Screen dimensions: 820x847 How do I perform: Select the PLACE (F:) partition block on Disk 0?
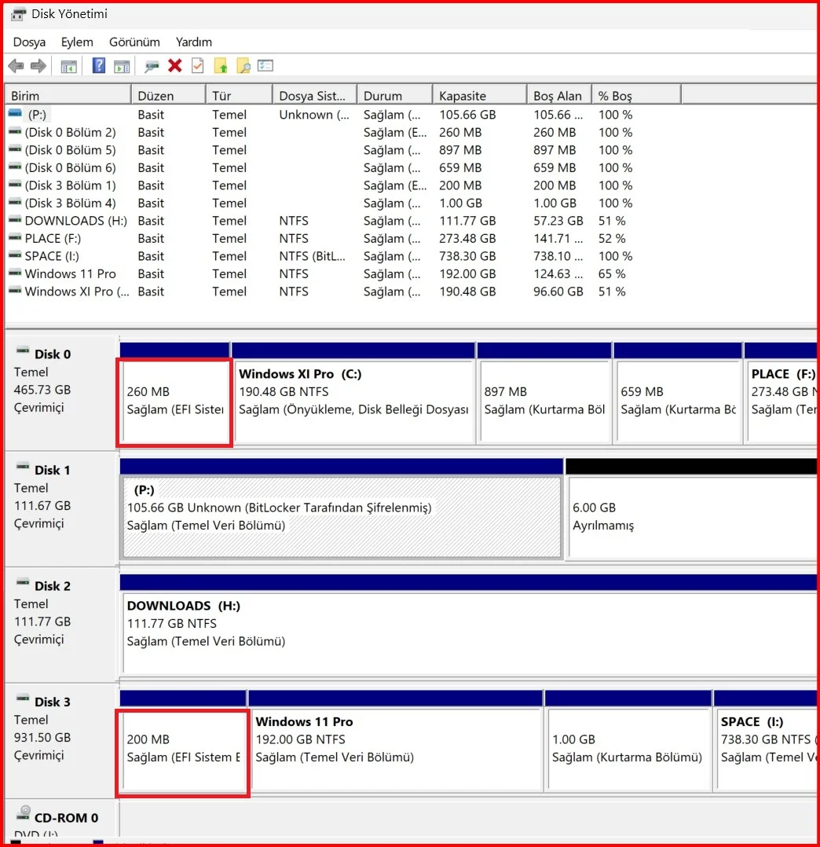781,402
